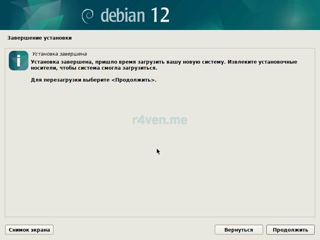Take a screenshot with Снимок экрана

[29, 230]
